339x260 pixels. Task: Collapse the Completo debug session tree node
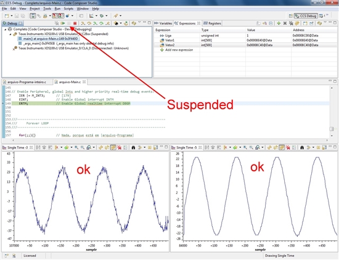[x=6, y=30]
